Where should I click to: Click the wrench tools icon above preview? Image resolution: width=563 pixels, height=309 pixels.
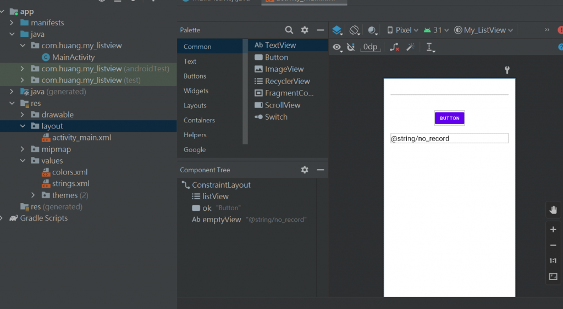(507, 70)
